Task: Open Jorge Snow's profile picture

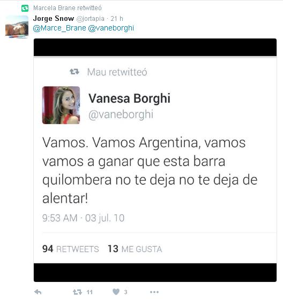Action: [x=17, y=27]
